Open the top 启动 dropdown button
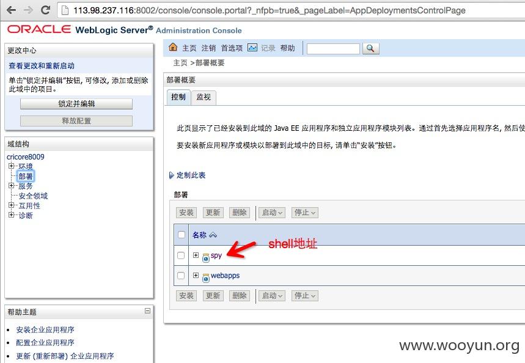The image size is (525, 363). [272, 212]
